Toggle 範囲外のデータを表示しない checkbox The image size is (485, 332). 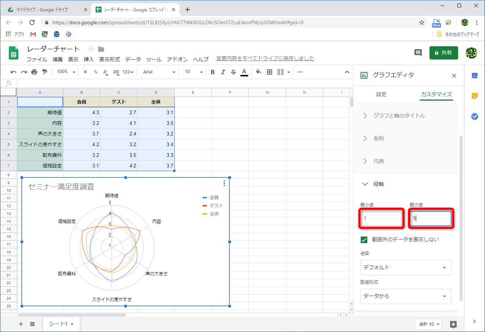364,240
